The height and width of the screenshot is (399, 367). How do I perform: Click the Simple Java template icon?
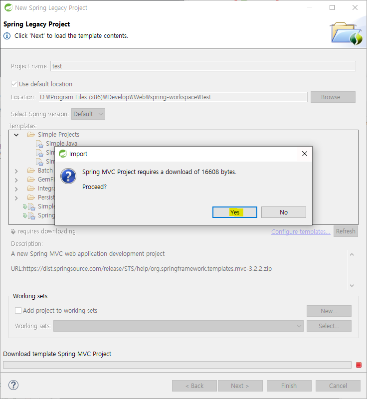[39, 144]
